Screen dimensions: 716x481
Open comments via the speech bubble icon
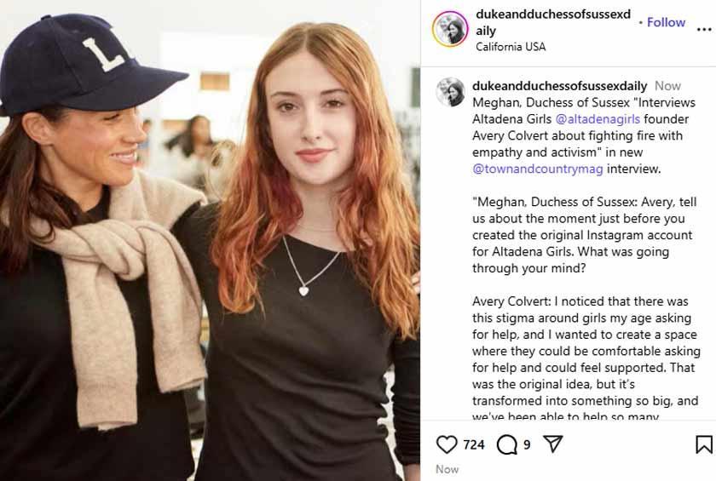[x=506, y=444]
